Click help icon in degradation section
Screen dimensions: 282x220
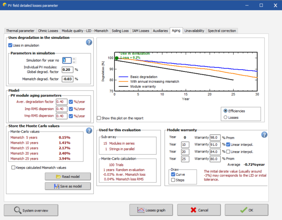click(x=89, y=42)
